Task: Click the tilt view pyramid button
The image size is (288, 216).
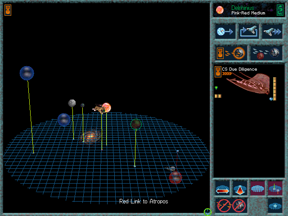Action: pyautogui.click(x=240, y=188)
